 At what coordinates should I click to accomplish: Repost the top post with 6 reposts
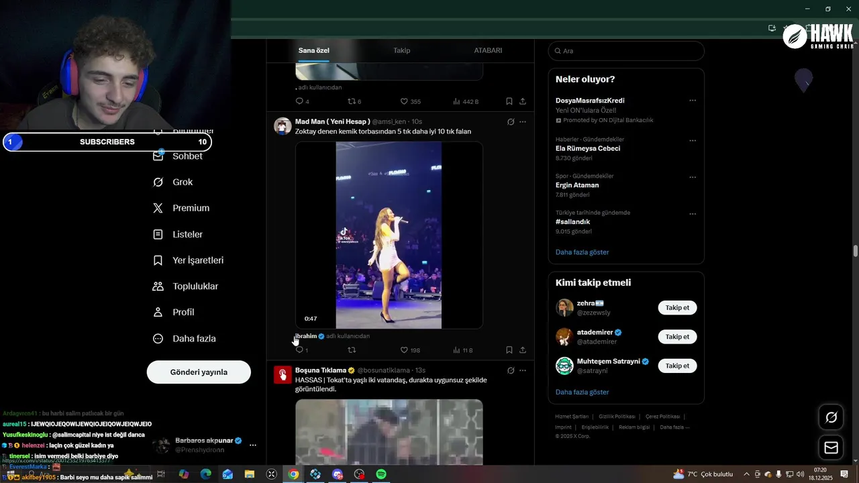coord(354,101)
